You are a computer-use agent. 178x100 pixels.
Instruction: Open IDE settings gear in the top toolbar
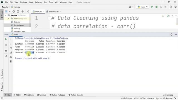point(175,7)
